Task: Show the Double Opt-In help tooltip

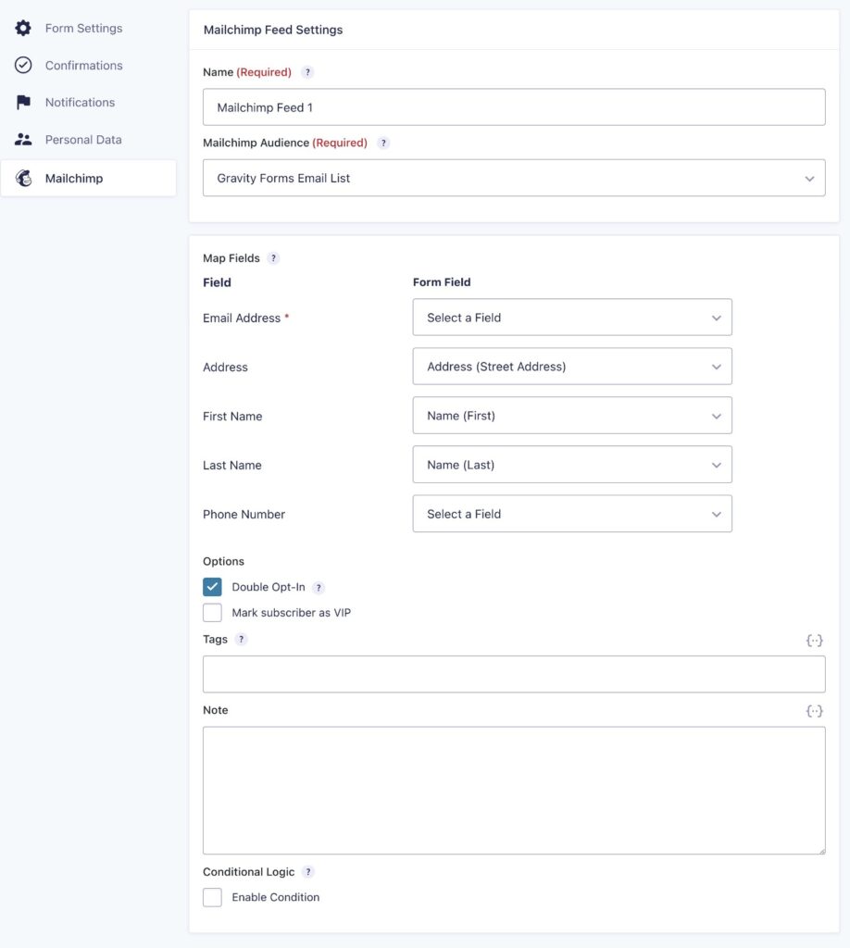Action: [319, 588]
